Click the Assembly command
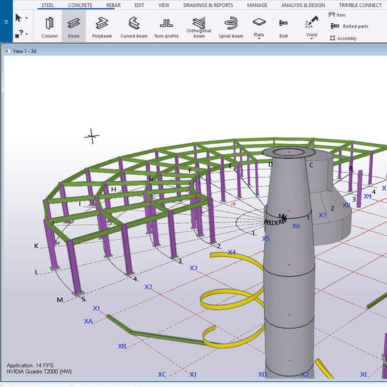 343,38
